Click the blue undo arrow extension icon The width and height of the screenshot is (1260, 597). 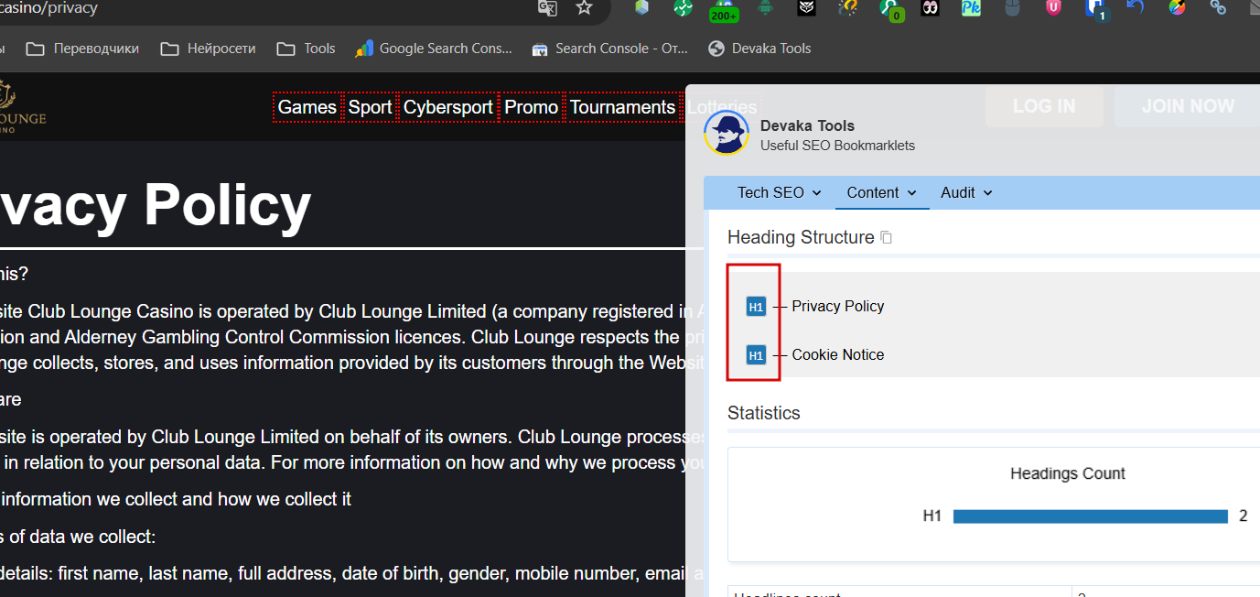1136,7
